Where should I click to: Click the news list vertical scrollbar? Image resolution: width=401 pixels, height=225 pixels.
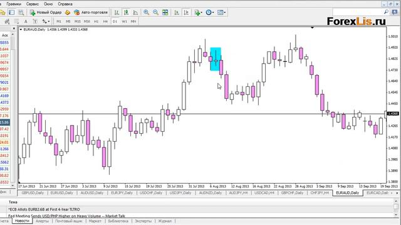tap(397, 208)
